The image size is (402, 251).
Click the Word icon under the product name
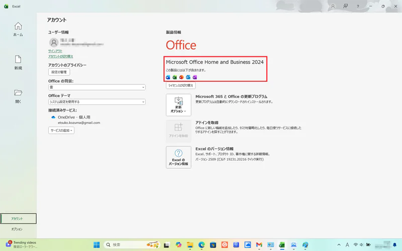tap(168, 77)
